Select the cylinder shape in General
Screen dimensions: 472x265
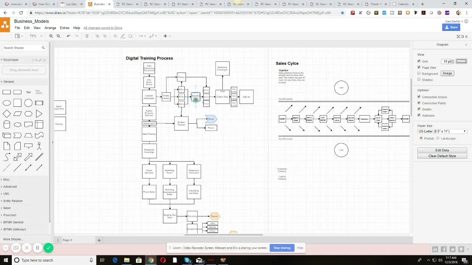pyautogui.click(x=7, y=124)
